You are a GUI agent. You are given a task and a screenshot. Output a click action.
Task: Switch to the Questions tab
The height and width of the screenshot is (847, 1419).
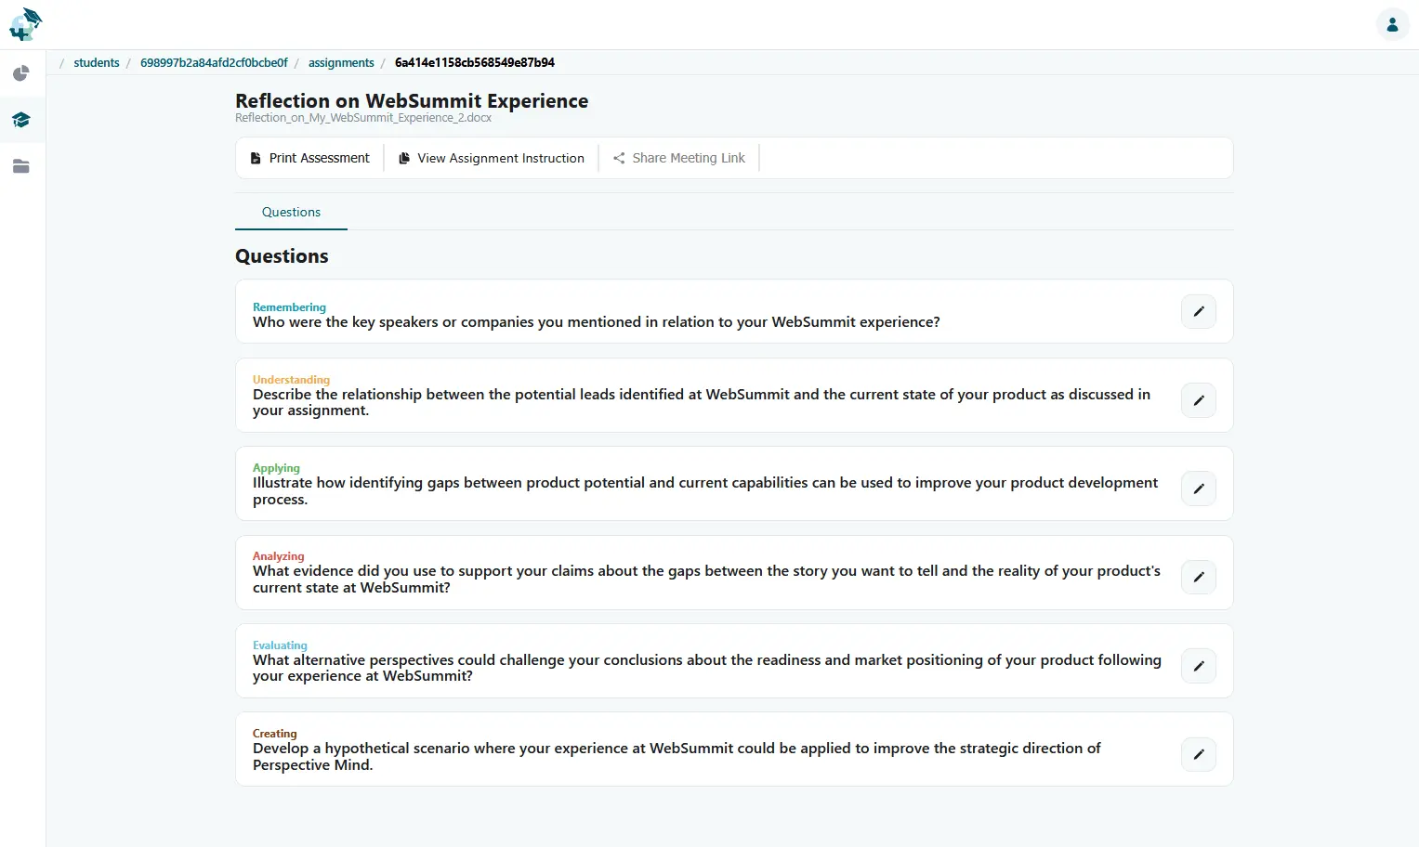point(291,212)
